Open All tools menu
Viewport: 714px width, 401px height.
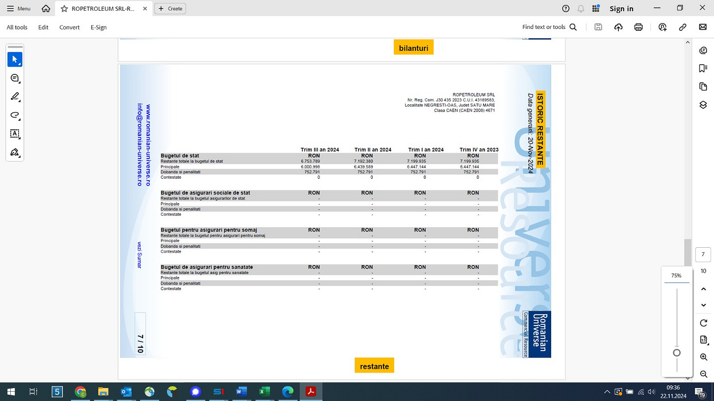[17, 27]
